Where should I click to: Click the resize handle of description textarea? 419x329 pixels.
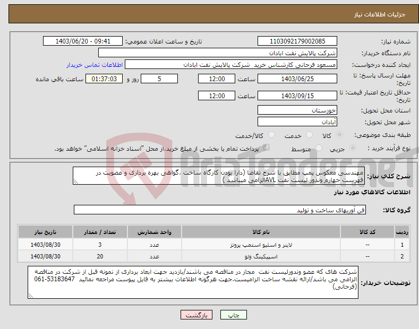coord(76,181)
